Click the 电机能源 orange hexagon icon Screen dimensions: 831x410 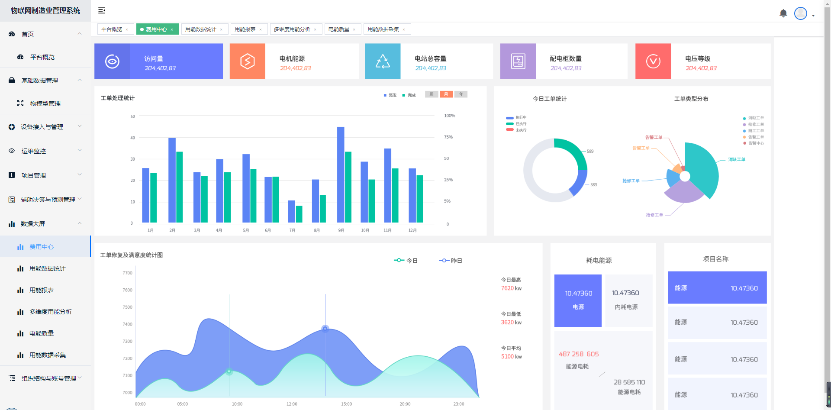(x=247, y=61)
